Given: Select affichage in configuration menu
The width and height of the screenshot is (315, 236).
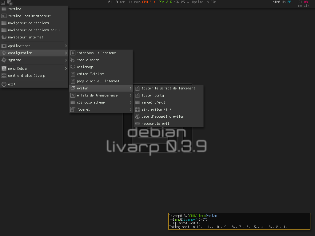Looking at the screenshot, I should pos(101,67).
